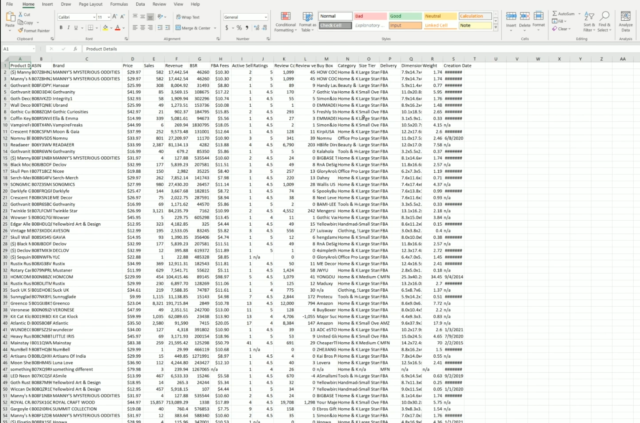The height and width of the screenshot is (423, 640).
Task: Click the Format Painter brush icon
Action: click(x=20, y=31)
